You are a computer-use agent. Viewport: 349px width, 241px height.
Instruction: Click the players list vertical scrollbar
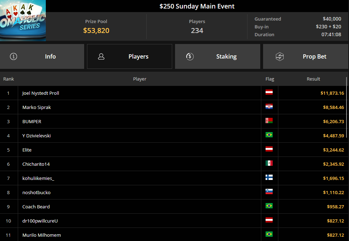(x=347, y=107)
